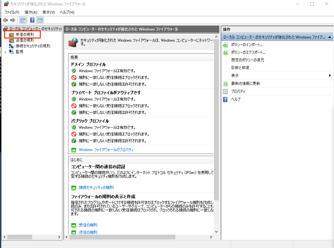334x248 pixels.
Task: Open the 表示(V) menu
Action: (48, 12)
